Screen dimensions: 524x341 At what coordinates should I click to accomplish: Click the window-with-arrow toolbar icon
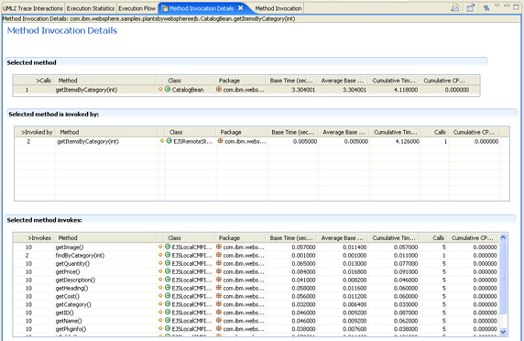point(471,7)
